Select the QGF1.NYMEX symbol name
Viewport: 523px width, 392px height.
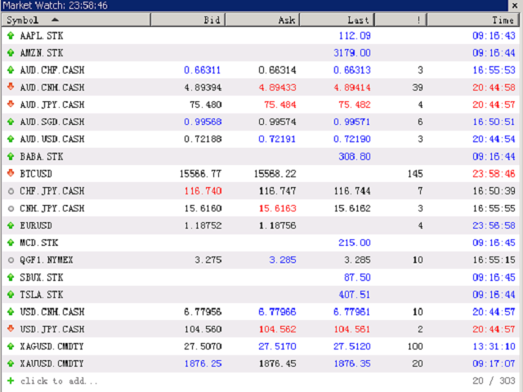tap(47, 260)
